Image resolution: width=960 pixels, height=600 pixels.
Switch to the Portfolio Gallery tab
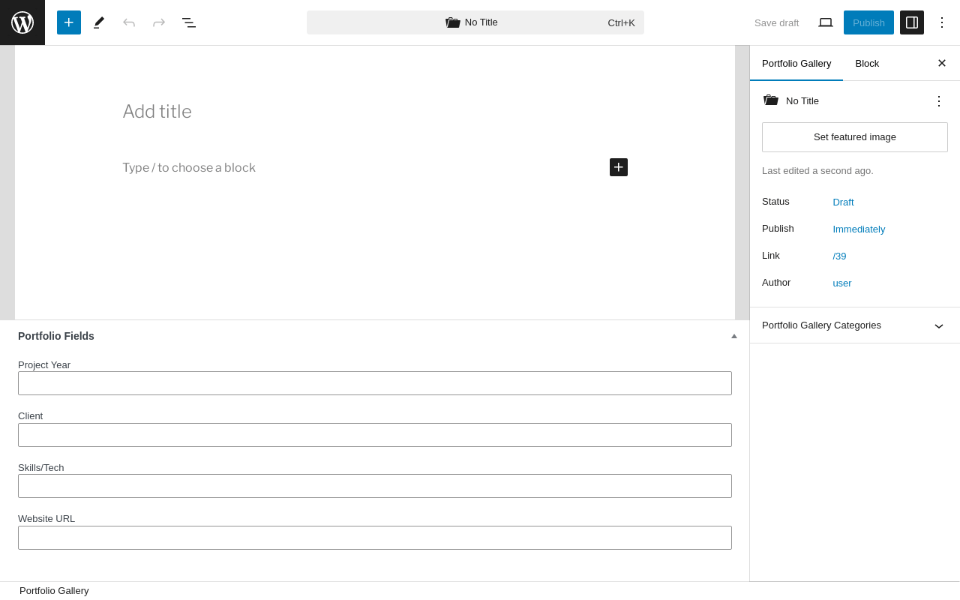pyautogui.click(x=796, y=63)
